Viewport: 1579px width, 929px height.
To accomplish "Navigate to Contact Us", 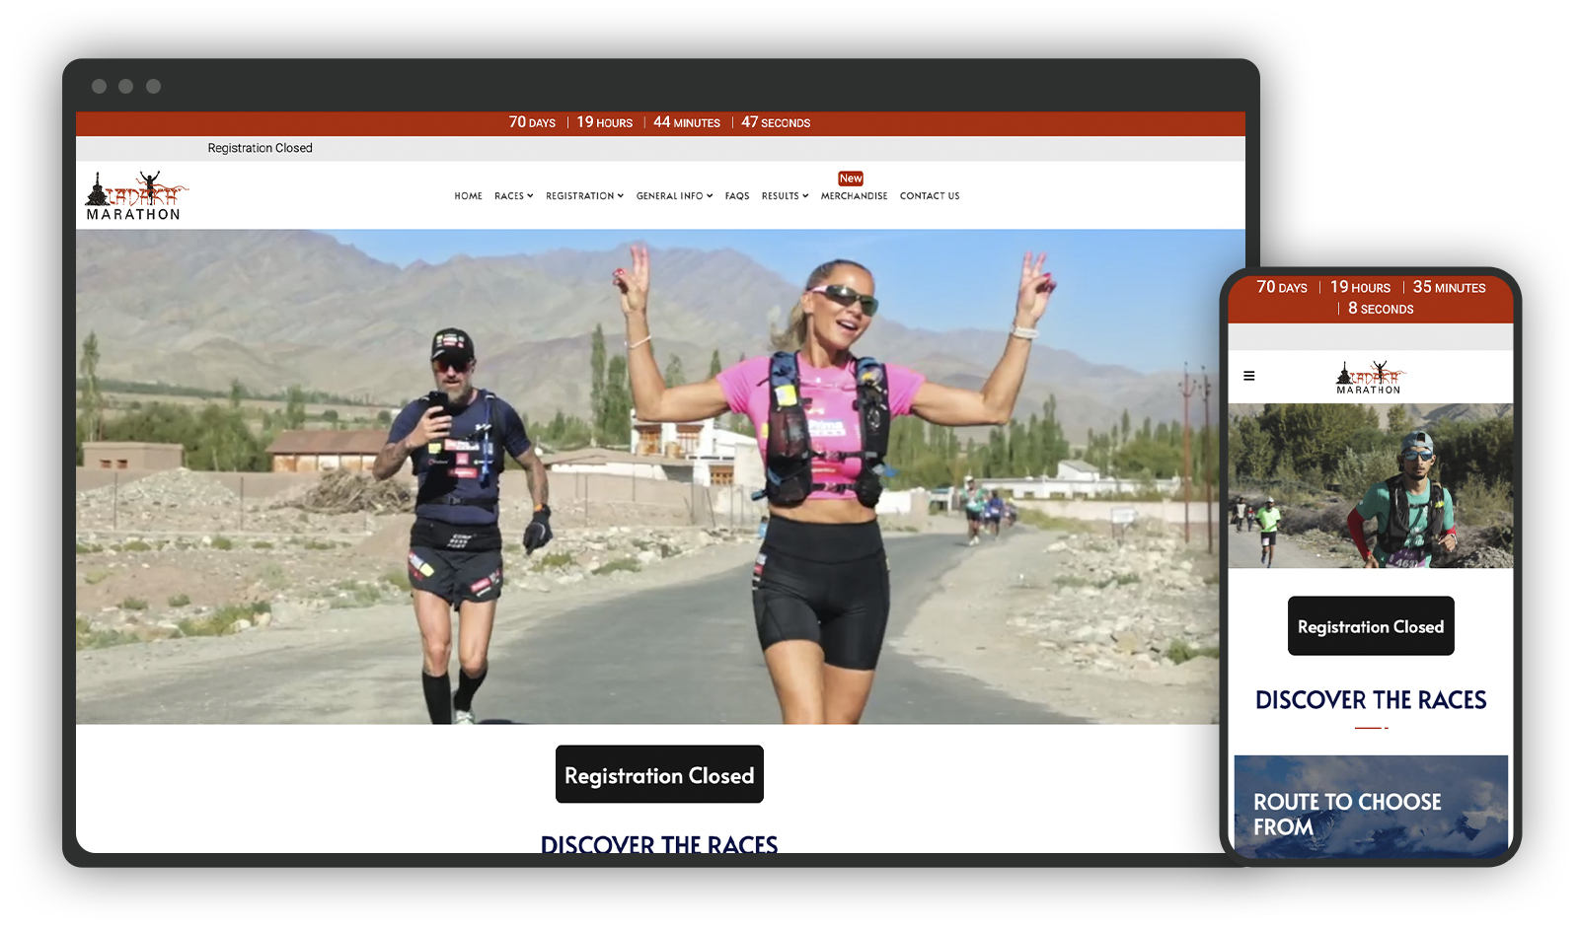I will click(929, 196).
